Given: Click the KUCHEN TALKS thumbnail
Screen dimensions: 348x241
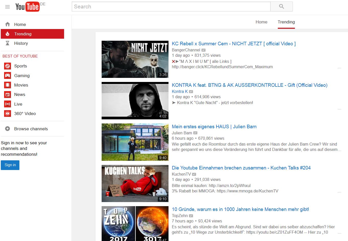Looking at the screenshot, I should [x=135, y=183].
